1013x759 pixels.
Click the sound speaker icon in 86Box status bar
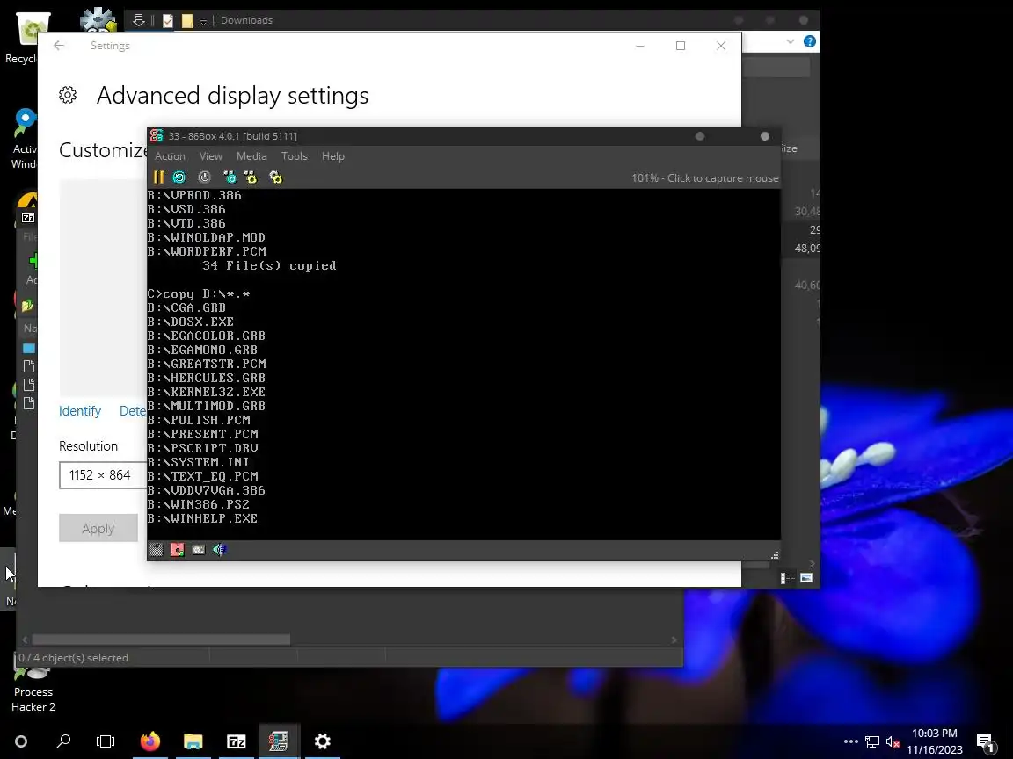pos(220,550)
